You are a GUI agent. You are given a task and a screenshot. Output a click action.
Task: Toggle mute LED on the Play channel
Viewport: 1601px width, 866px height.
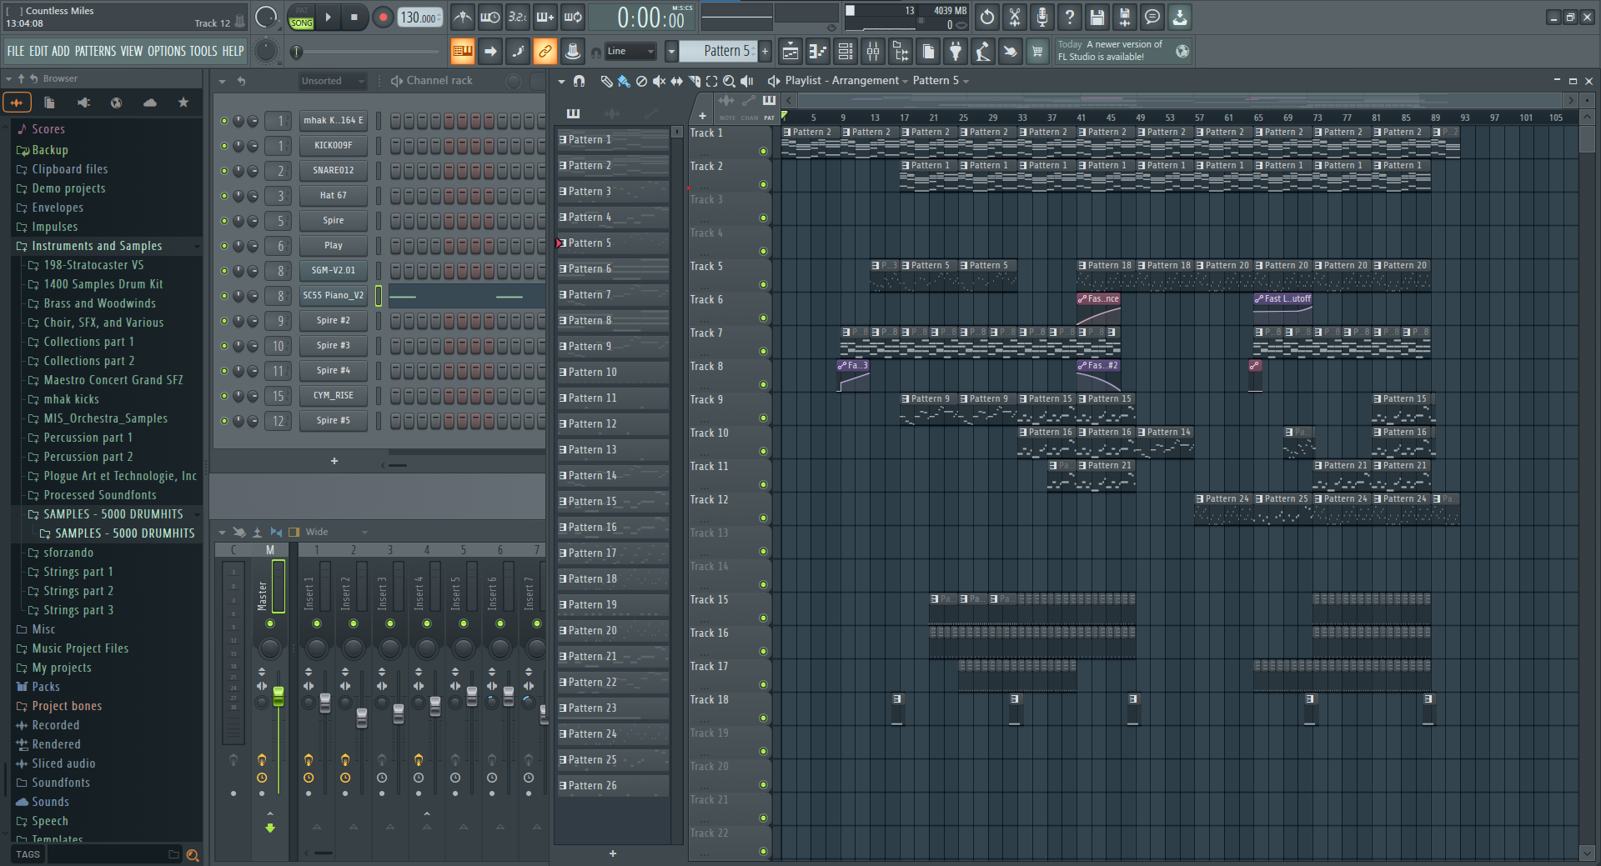click(223, 246)
